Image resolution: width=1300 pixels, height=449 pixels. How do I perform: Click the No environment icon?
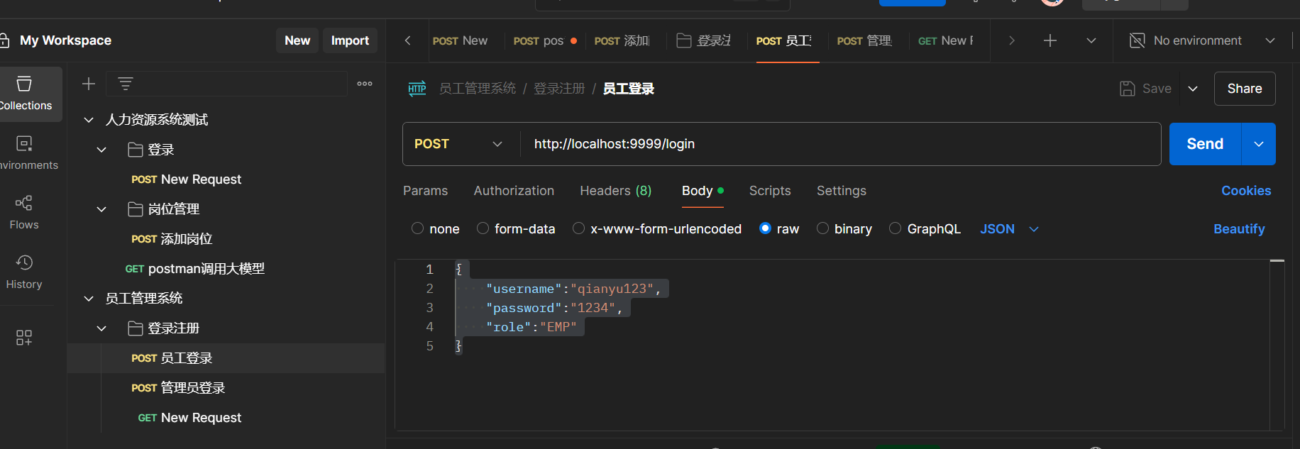click(1137, 40)
